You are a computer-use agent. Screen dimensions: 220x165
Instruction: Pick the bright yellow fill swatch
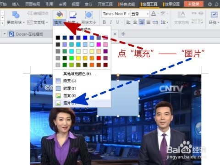tap(78, 58)
